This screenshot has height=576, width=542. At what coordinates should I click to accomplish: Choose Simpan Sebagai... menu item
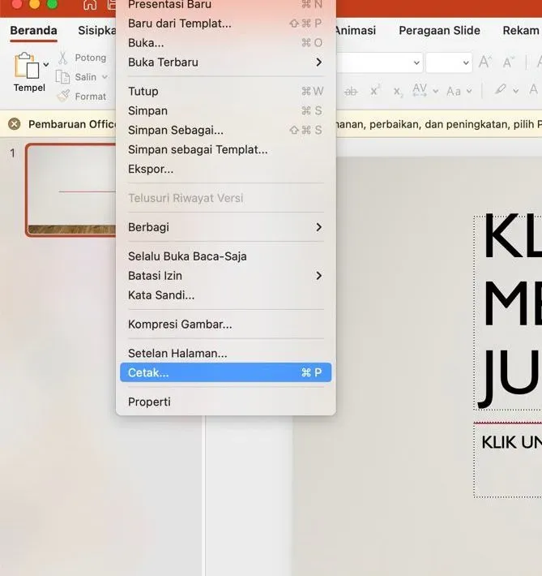pyautogui.click(x=225, y=131)
